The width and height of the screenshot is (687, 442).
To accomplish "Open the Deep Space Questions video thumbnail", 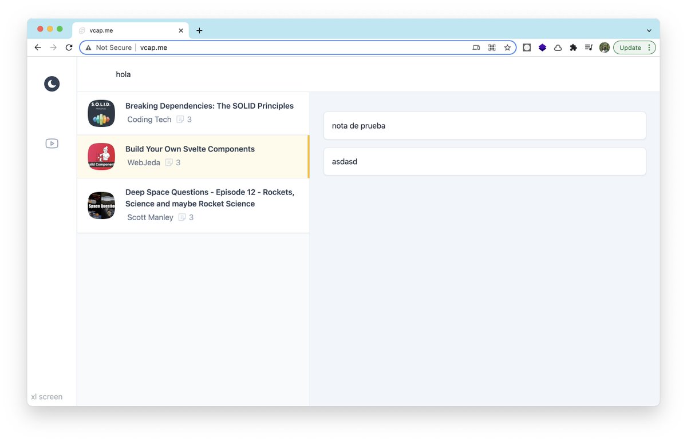I will (101, 205).
